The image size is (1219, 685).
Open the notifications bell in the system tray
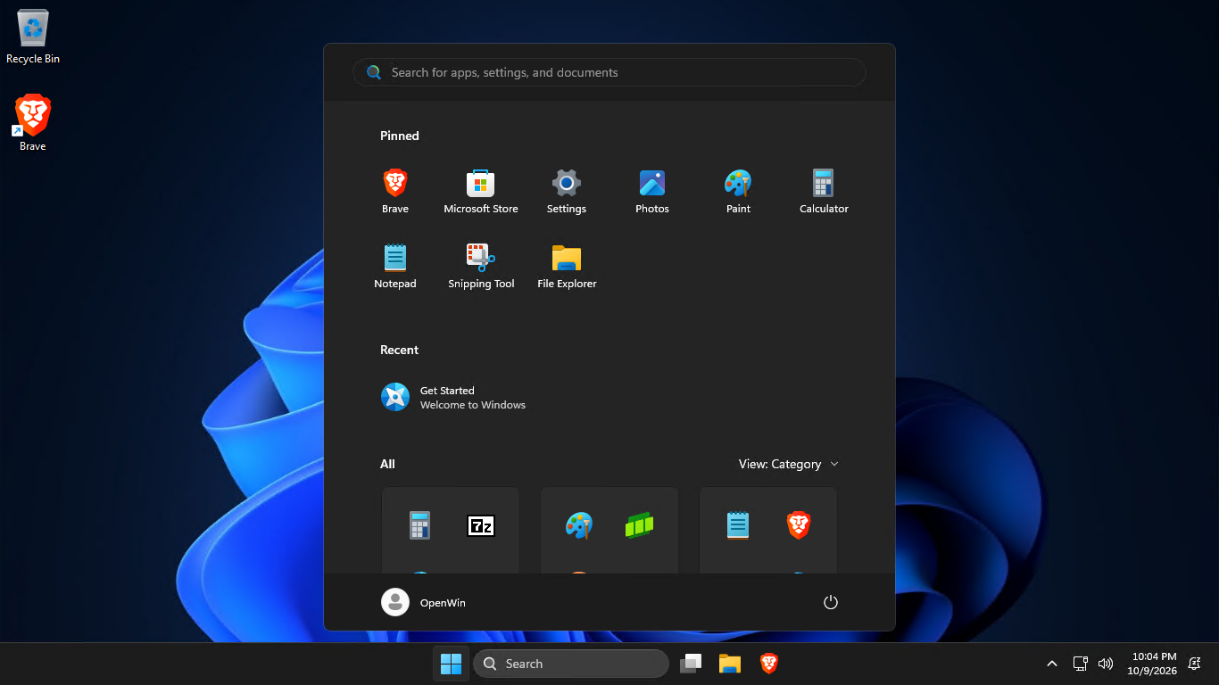pos(1194,664)
